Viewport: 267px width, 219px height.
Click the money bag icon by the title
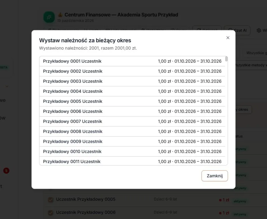click(x=60, y=15)
